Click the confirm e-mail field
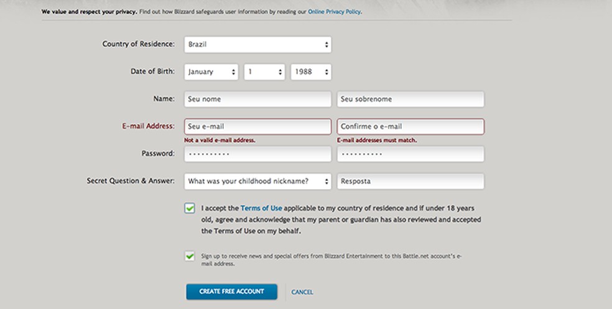 coord(410,127)
